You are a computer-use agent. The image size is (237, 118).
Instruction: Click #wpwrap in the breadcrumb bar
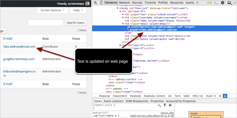104,96
